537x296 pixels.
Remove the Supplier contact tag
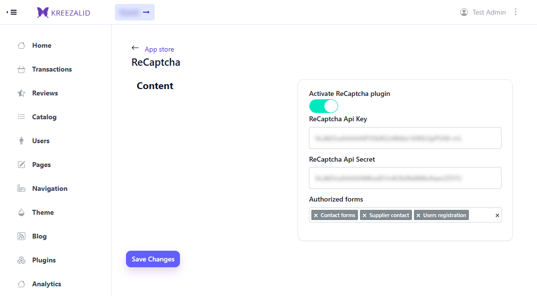(364, 216)
